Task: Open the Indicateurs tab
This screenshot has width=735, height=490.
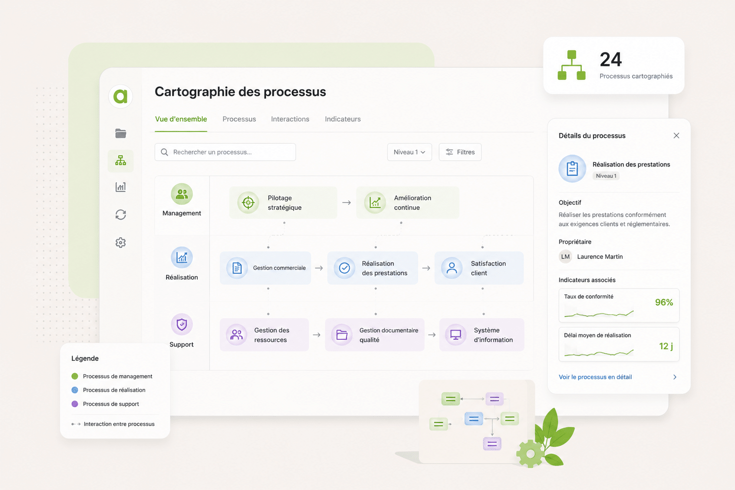Action: (x=343, y=119)
